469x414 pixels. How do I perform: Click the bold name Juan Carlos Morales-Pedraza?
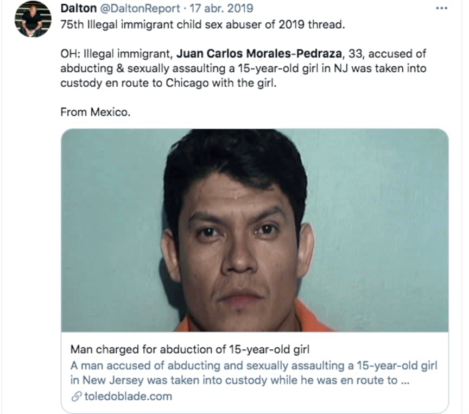259,54
